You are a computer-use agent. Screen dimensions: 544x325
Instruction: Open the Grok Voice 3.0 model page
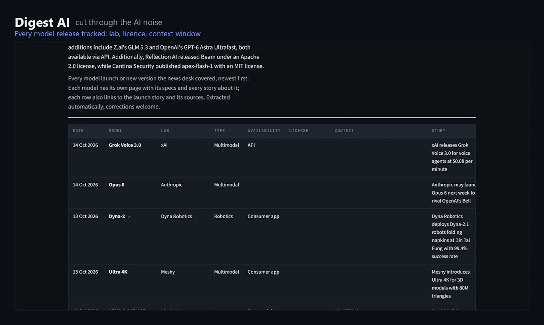(125, 145)
